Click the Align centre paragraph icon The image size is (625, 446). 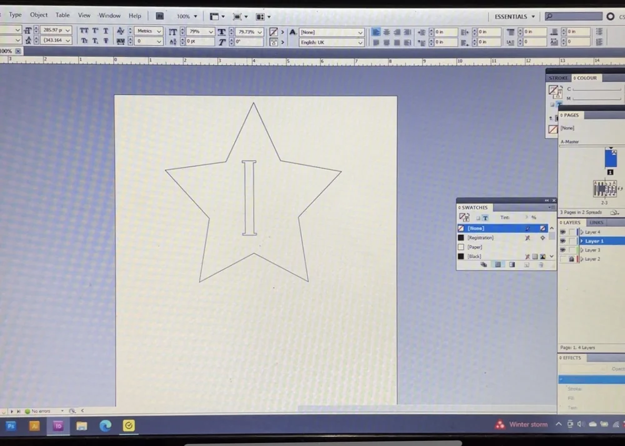[x=386, y=32]
